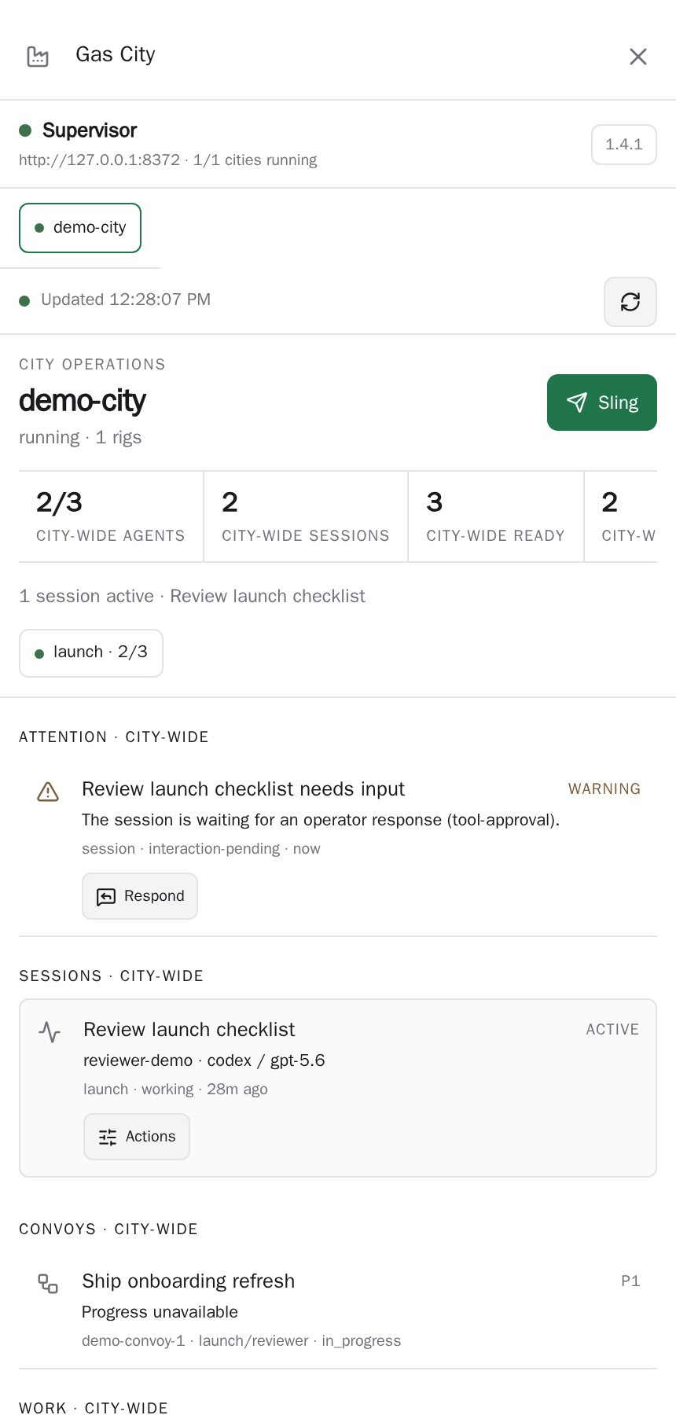This screenshot has width=676, height=1415.
Task: Open Actions for Review launch checklist
Action: click(x=137, y=1137)
